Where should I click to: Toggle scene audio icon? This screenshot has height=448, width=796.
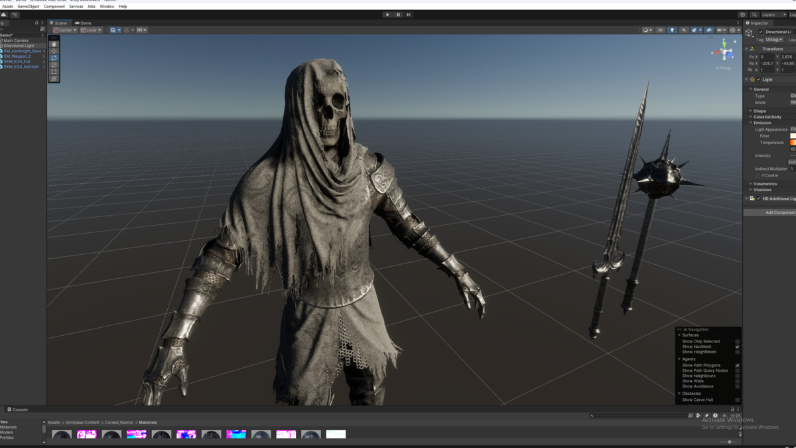click(684, 30)
